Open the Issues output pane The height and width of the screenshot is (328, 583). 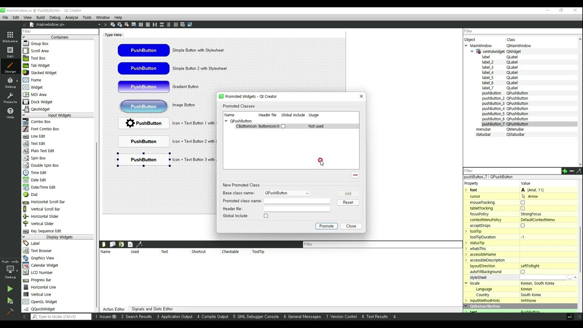tap(106, 317)
